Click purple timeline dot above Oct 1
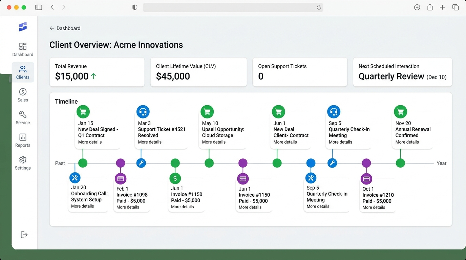 click(x=366, y=163)
